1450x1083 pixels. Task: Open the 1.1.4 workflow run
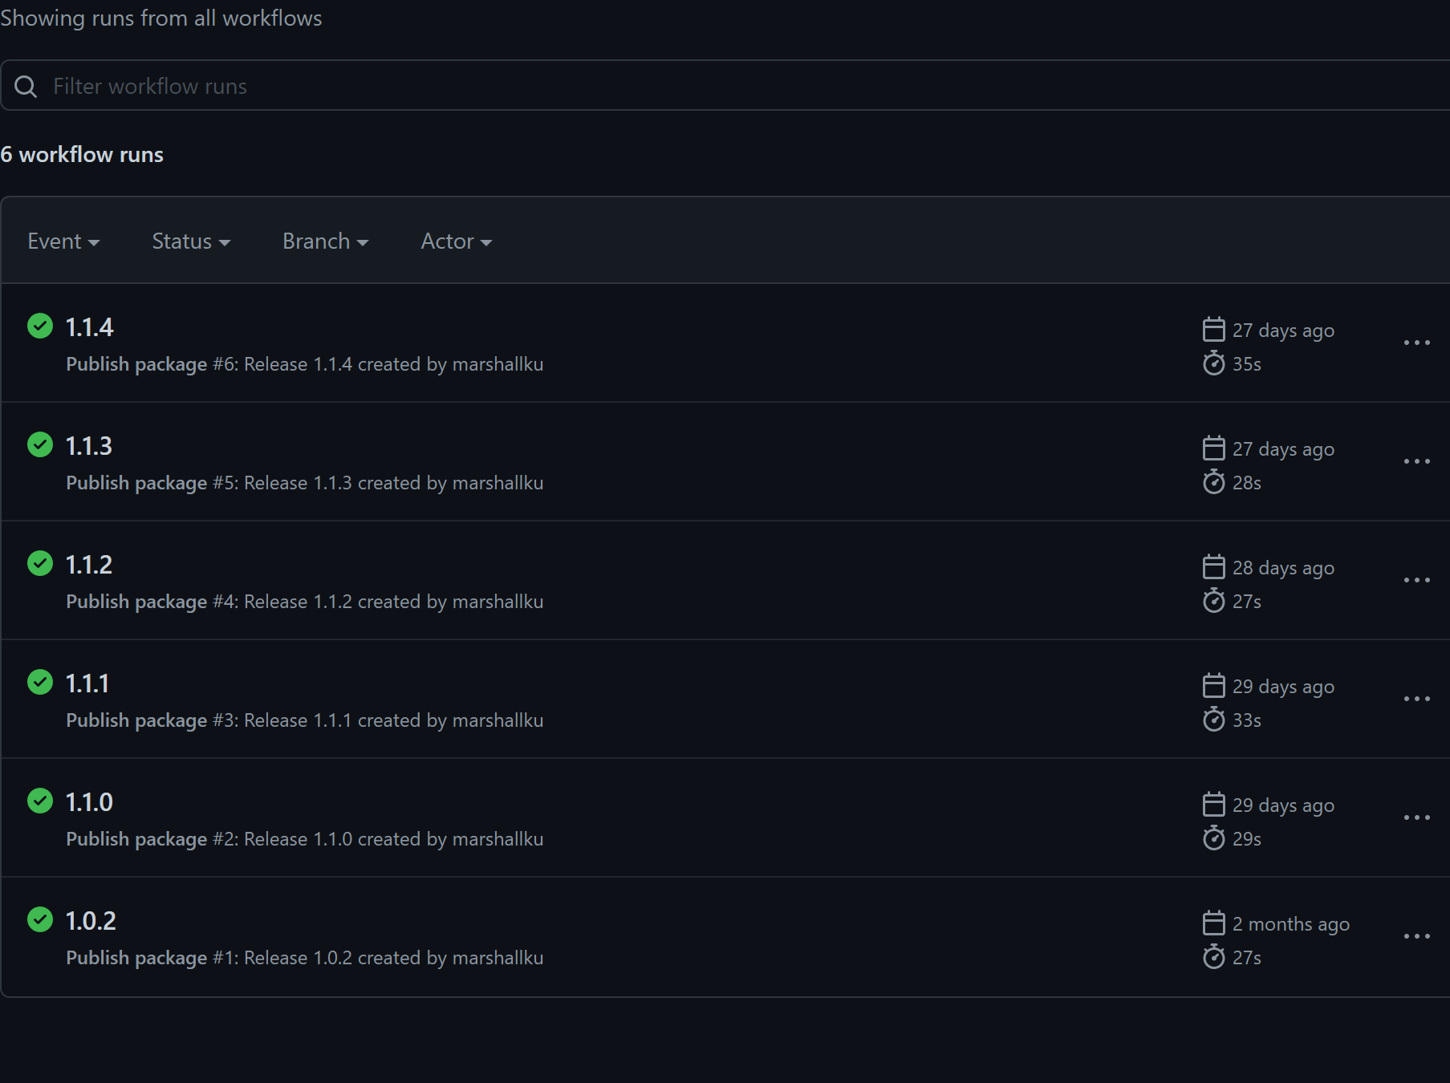pos(89,327)
